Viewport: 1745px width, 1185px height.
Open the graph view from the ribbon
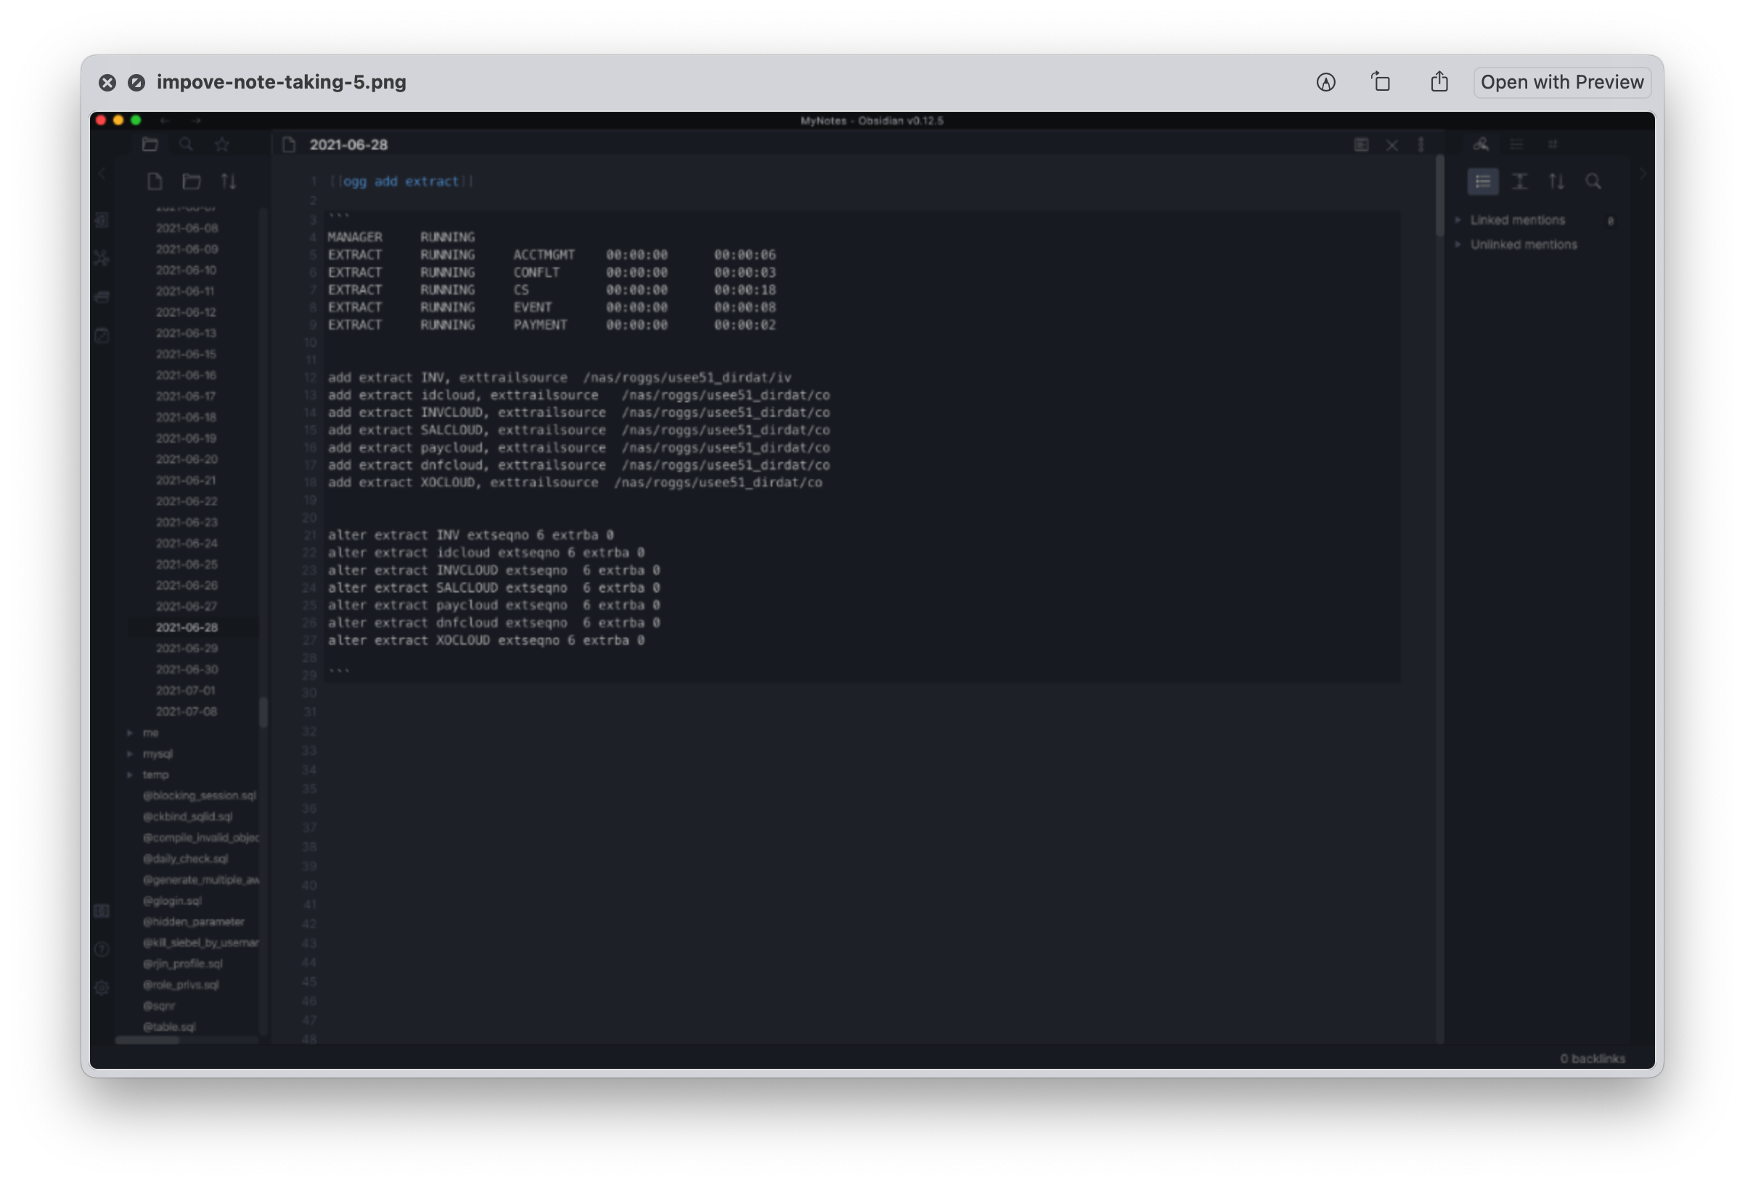tap(102, 258)
